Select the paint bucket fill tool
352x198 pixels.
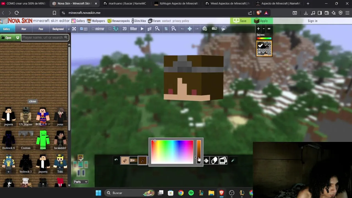point(206,161)
